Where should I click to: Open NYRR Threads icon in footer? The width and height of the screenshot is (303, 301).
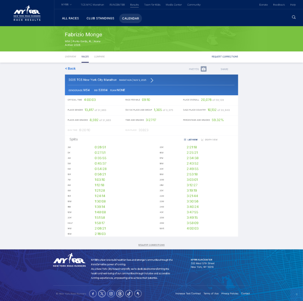[120, 294]
